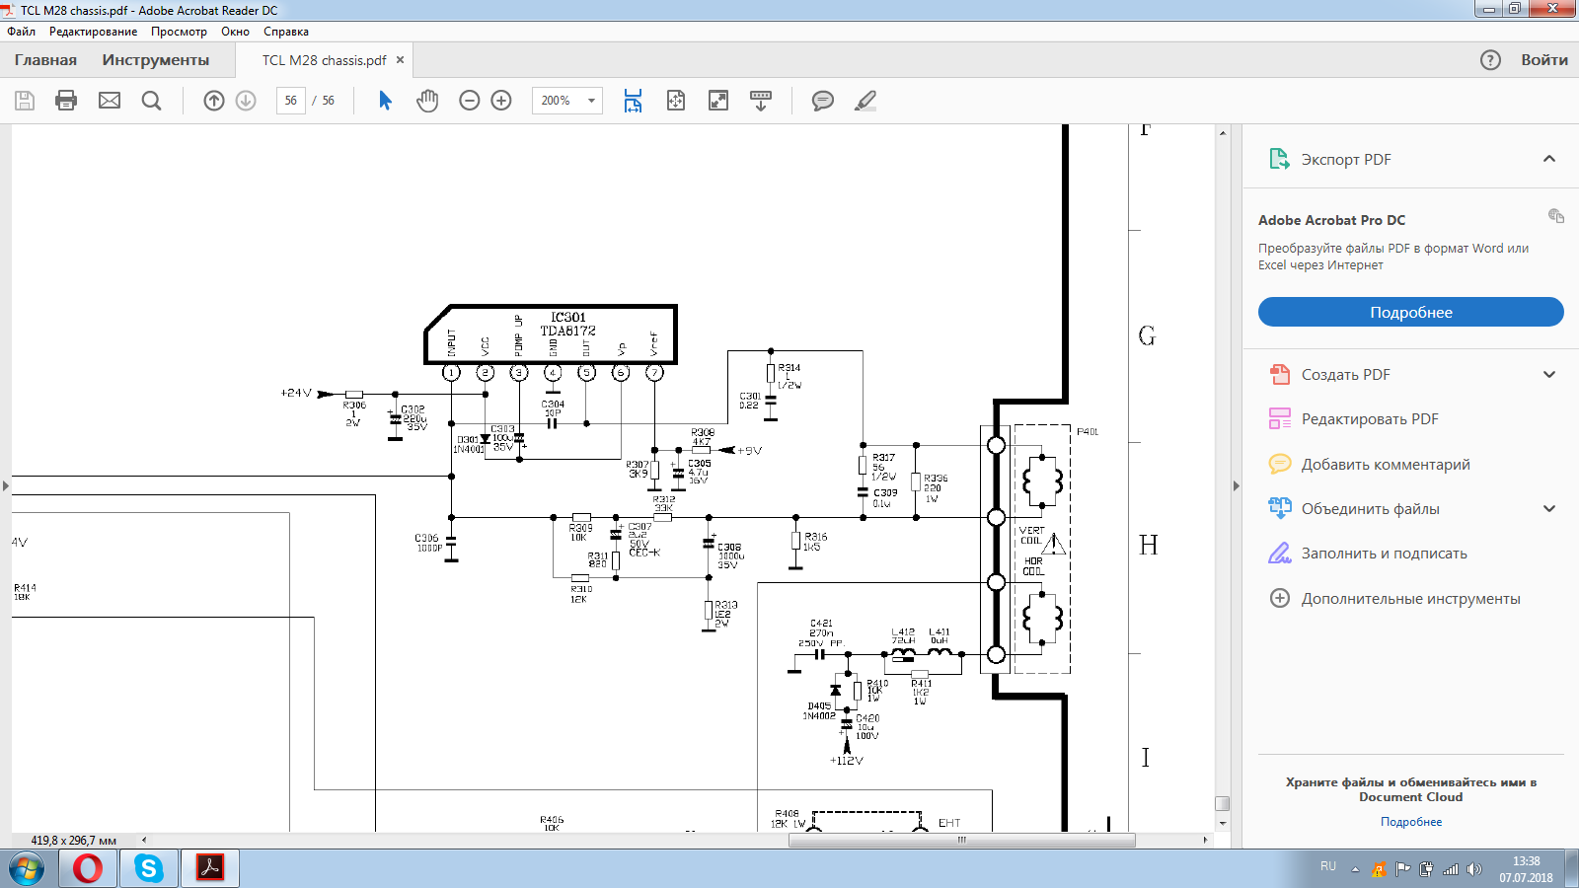Collapse the Экспорт PDF section
The width and height of the screenshot is (1579, 888).
1548,159
